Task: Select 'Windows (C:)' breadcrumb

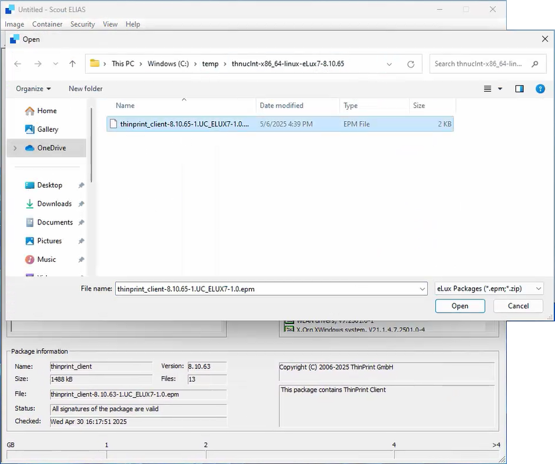Action: click(168, 64)
